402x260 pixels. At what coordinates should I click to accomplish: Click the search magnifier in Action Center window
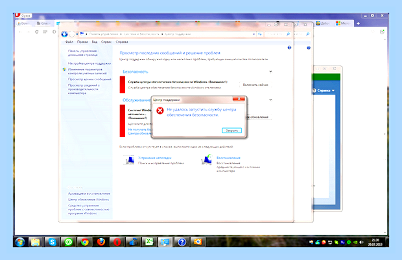click(288, 34)
